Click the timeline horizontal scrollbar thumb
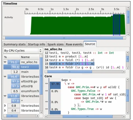Screen dimensions: 133x120 click(64, 38)
